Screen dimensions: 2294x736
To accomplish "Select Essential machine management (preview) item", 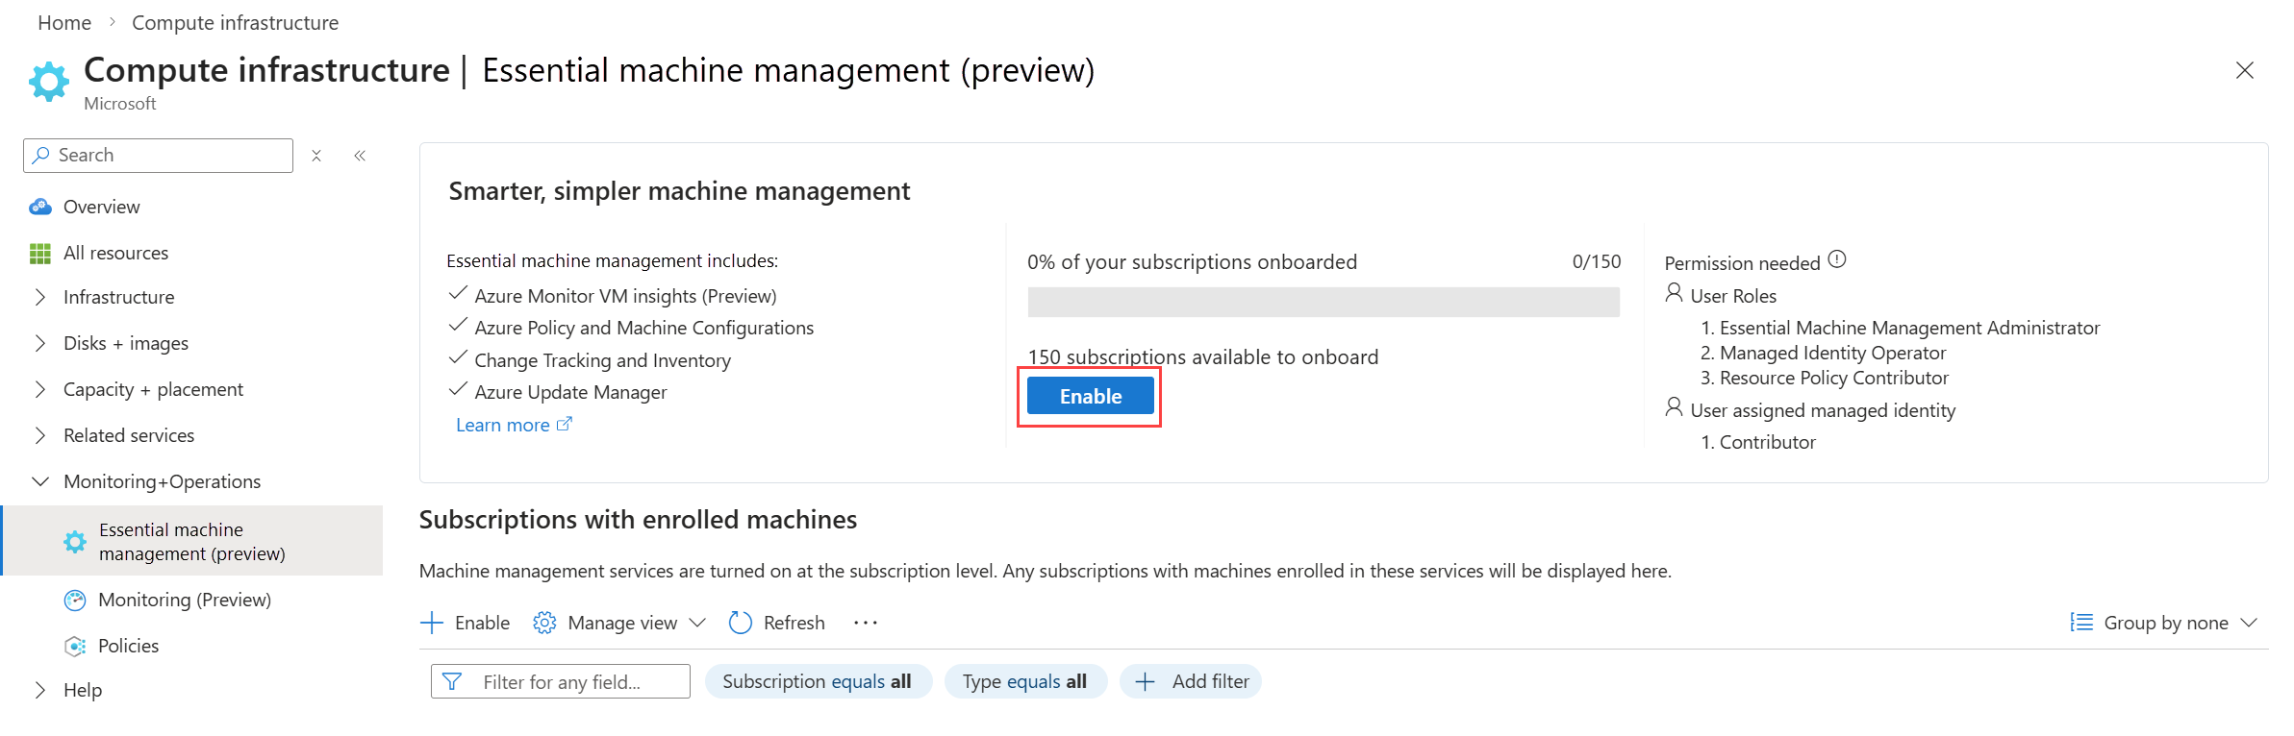I will coord(192,541).
